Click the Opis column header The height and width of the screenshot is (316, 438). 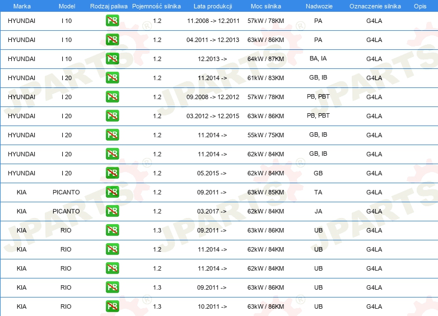coord(420,6)
